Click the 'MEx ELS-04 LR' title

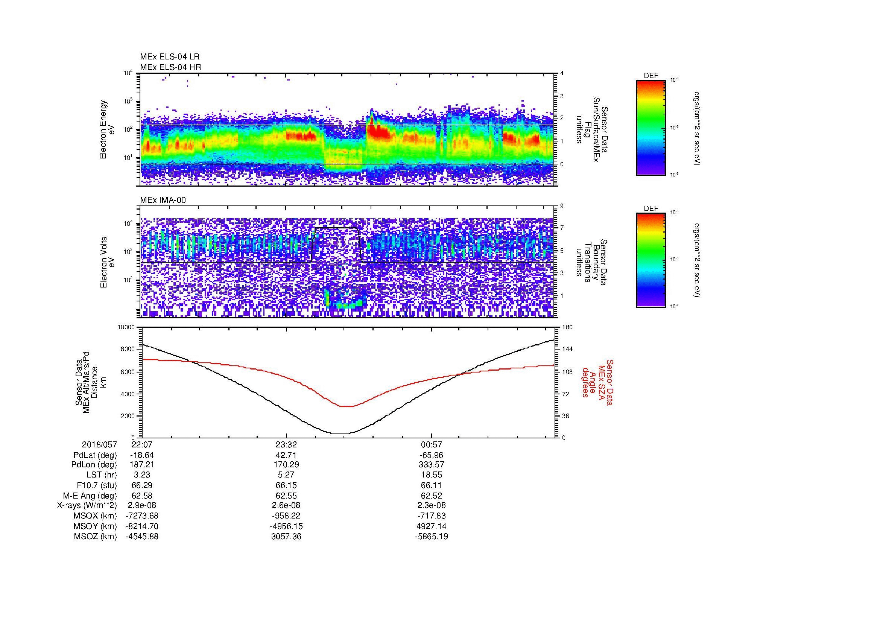(x=170, y=57)
